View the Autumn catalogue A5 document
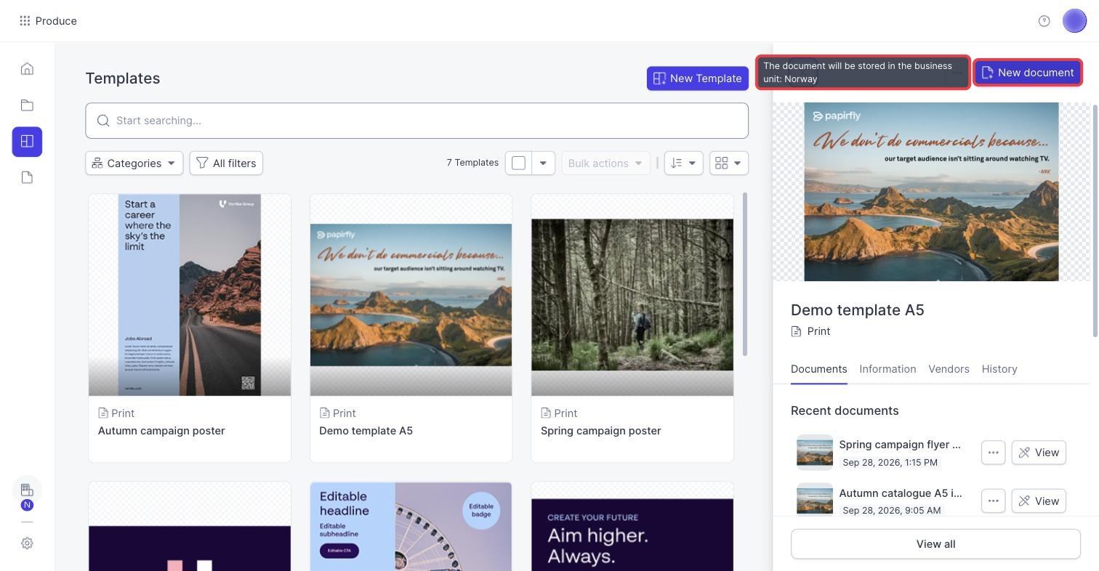This screenshot has height=571, width=1099. (1039, 501)
